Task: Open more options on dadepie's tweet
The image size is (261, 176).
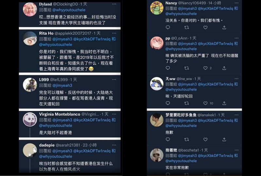Action: tap(114, 145)
